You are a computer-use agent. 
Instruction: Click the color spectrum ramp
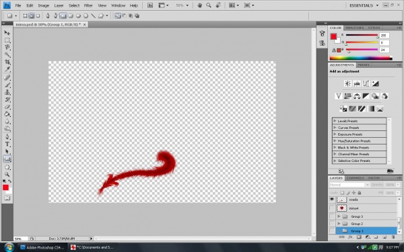(361, 58)
